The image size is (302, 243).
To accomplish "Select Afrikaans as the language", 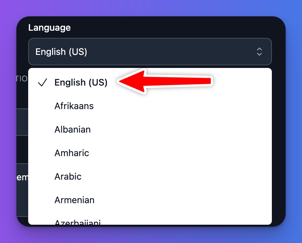I will click(x=74, y=106).
